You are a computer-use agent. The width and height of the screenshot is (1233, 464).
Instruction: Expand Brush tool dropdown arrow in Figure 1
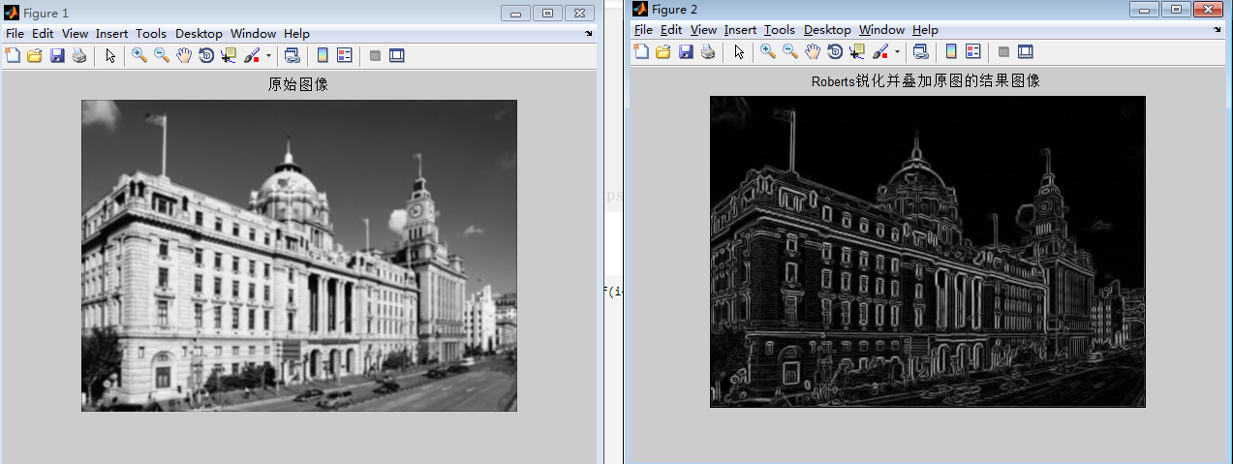pyautogui.click(x=268, y=56)
